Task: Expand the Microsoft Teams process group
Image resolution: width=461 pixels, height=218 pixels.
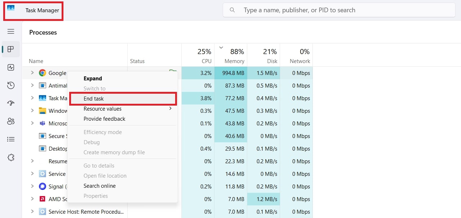Action: click(x=32, y=123)
